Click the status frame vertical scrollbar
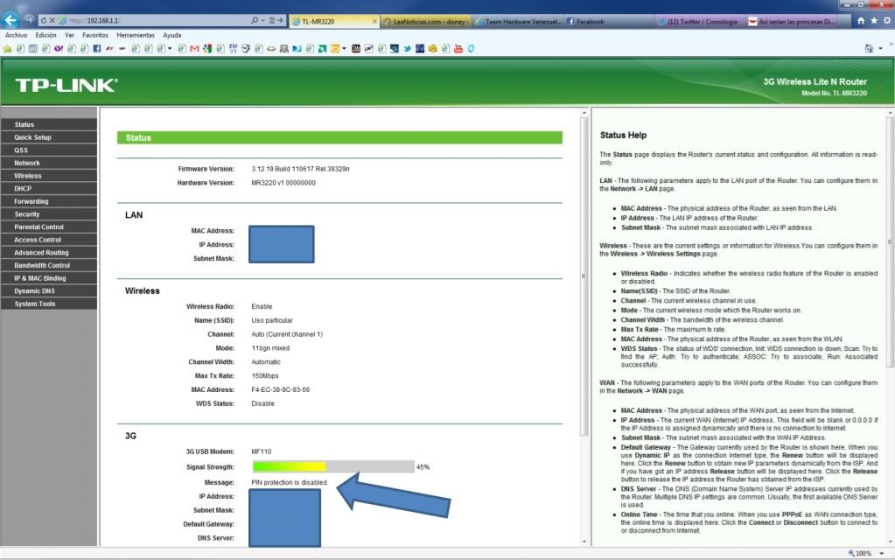This screenshot has width=895, height=560. (x=584, y=276)
